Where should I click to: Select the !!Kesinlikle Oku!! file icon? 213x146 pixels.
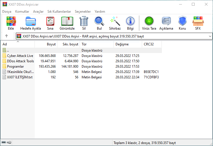point(4,72)
